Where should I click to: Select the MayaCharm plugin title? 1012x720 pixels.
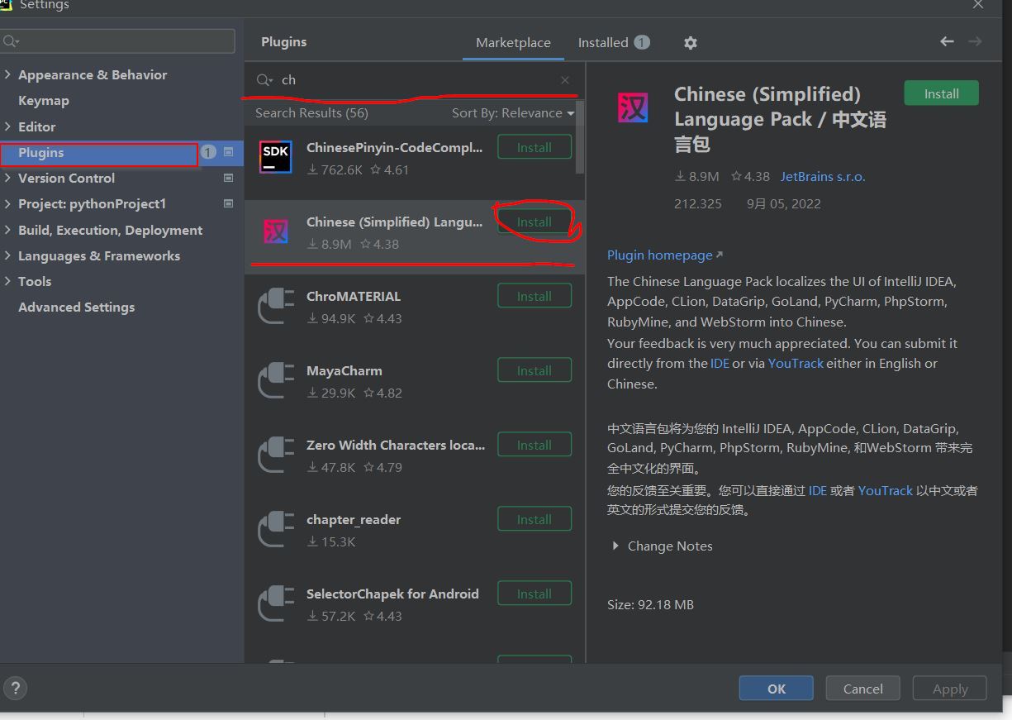(344, 370)
